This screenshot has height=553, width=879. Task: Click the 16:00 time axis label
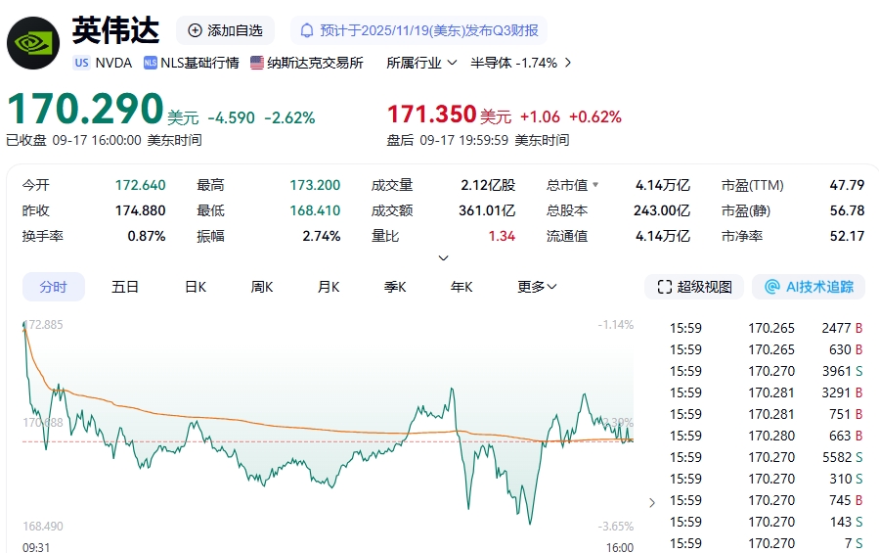pyautogui.click(x=620, y=547)
